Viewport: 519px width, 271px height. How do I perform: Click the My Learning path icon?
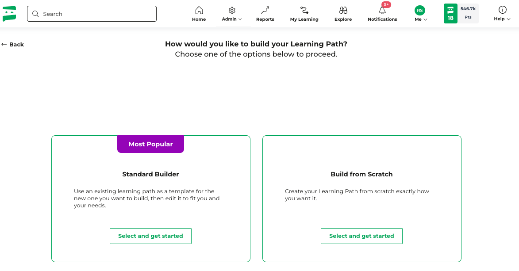click(304, 10)
